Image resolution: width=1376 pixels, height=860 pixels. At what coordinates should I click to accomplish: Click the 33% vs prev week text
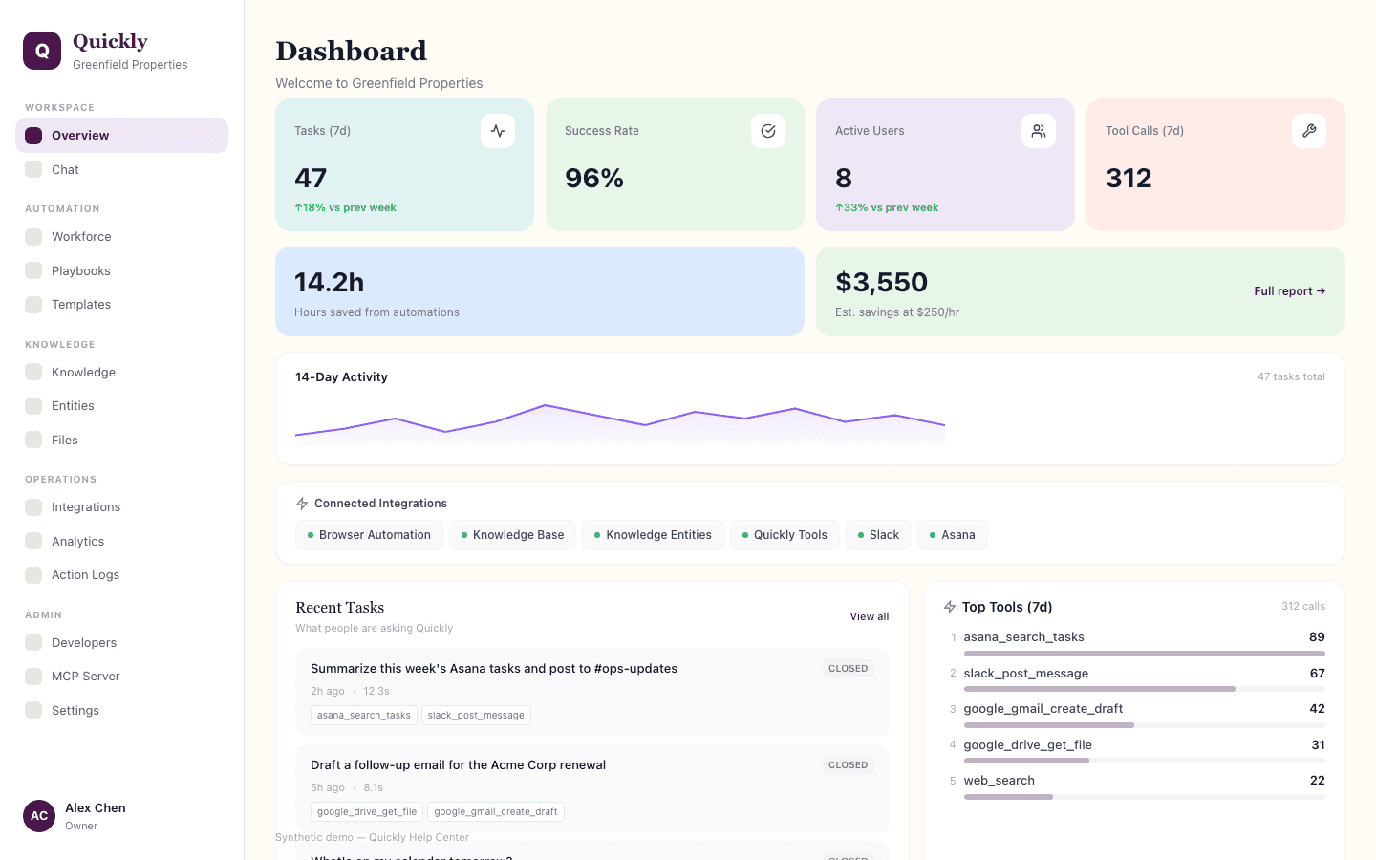tap(887, 207)
